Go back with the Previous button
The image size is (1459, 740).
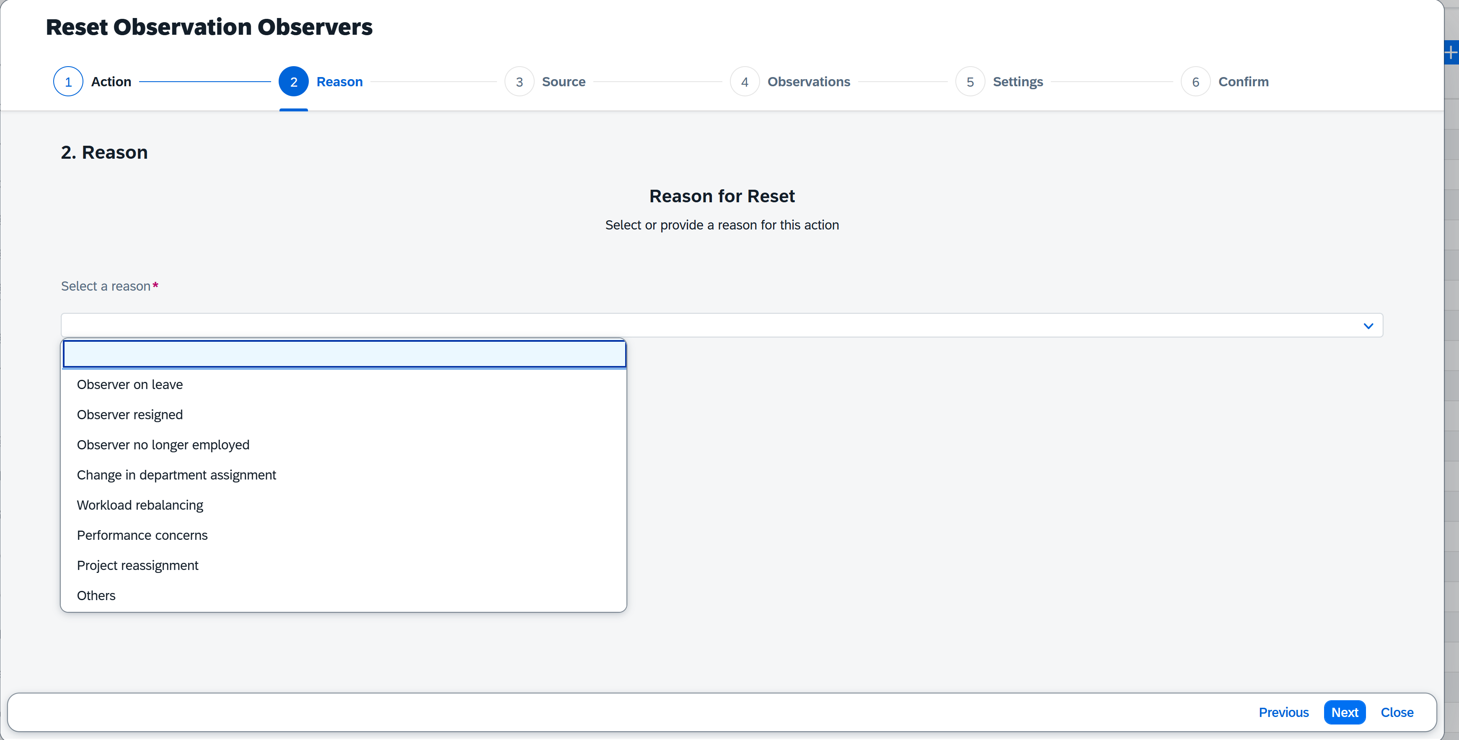point(1283,712)
